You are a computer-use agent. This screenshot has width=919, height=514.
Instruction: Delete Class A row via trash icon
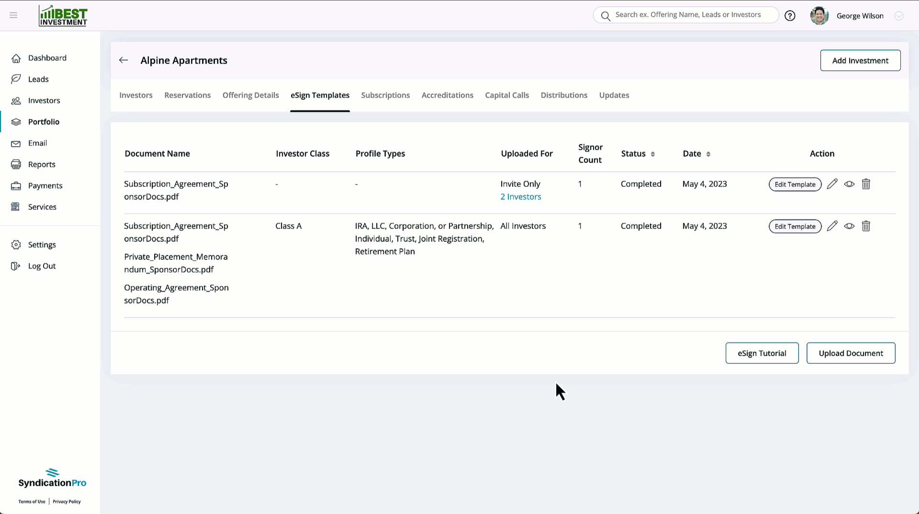(x=866, y=226)
